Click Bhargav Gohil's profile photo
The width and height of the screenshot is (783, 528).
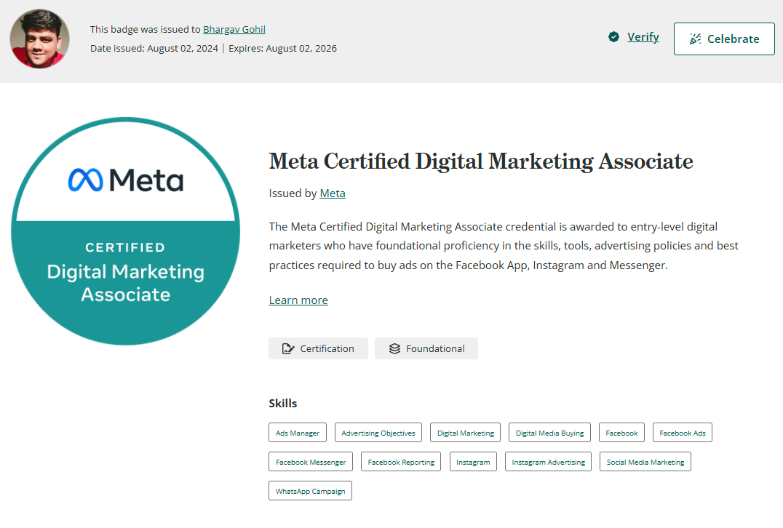tap(39, 38)
